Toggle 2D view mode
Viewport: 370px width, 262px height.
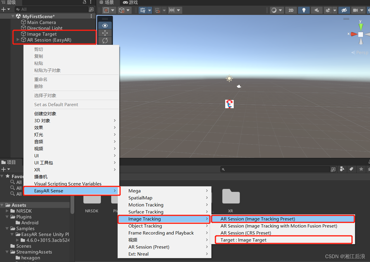[x=291, y=10]
